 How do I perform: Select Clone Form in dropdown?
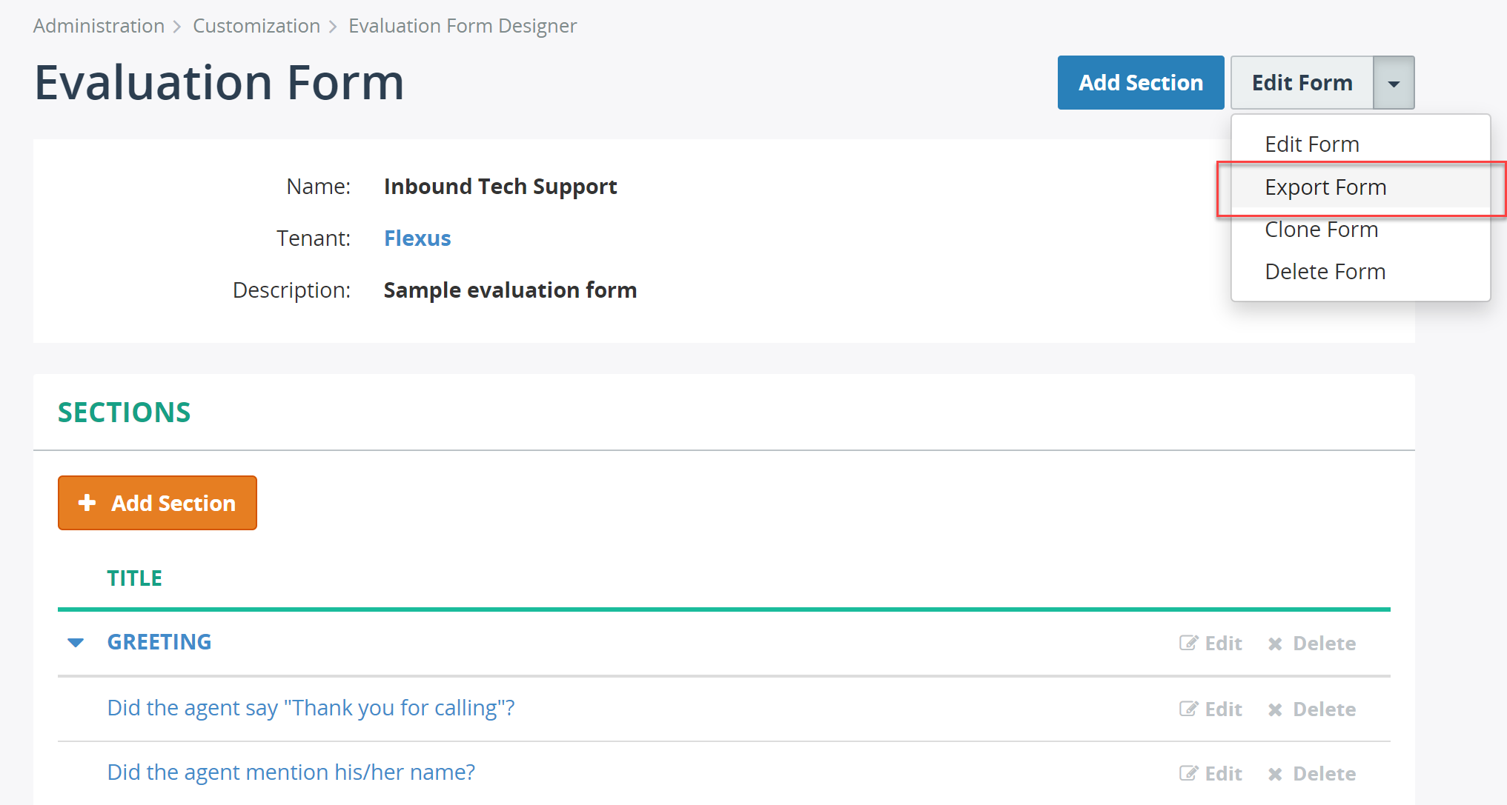point(1322,230)
